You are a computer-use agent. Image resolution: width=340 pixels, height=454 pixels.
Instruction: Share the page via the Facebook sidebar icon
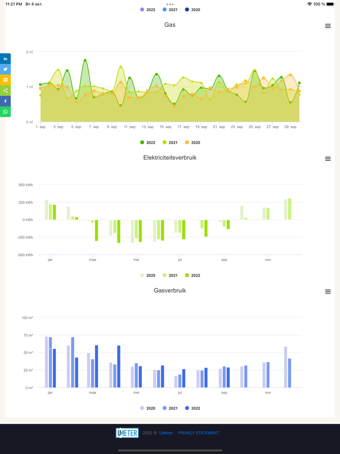(5, 101)
